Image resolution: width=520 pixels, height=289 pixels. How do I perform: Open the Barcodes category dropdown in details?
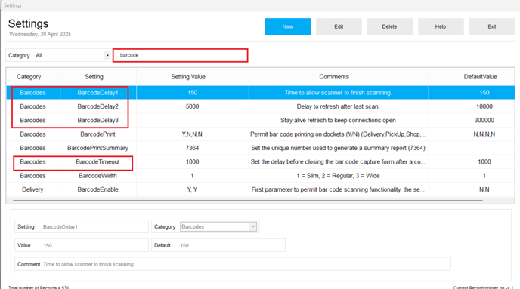[218, 227]
